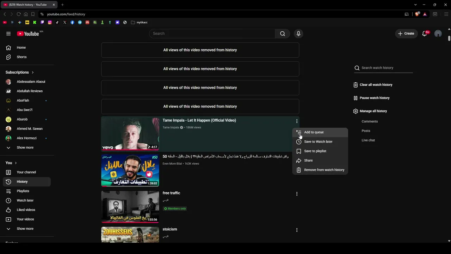Open the X (Twitter) bookmark

click(x=65, y=22)
